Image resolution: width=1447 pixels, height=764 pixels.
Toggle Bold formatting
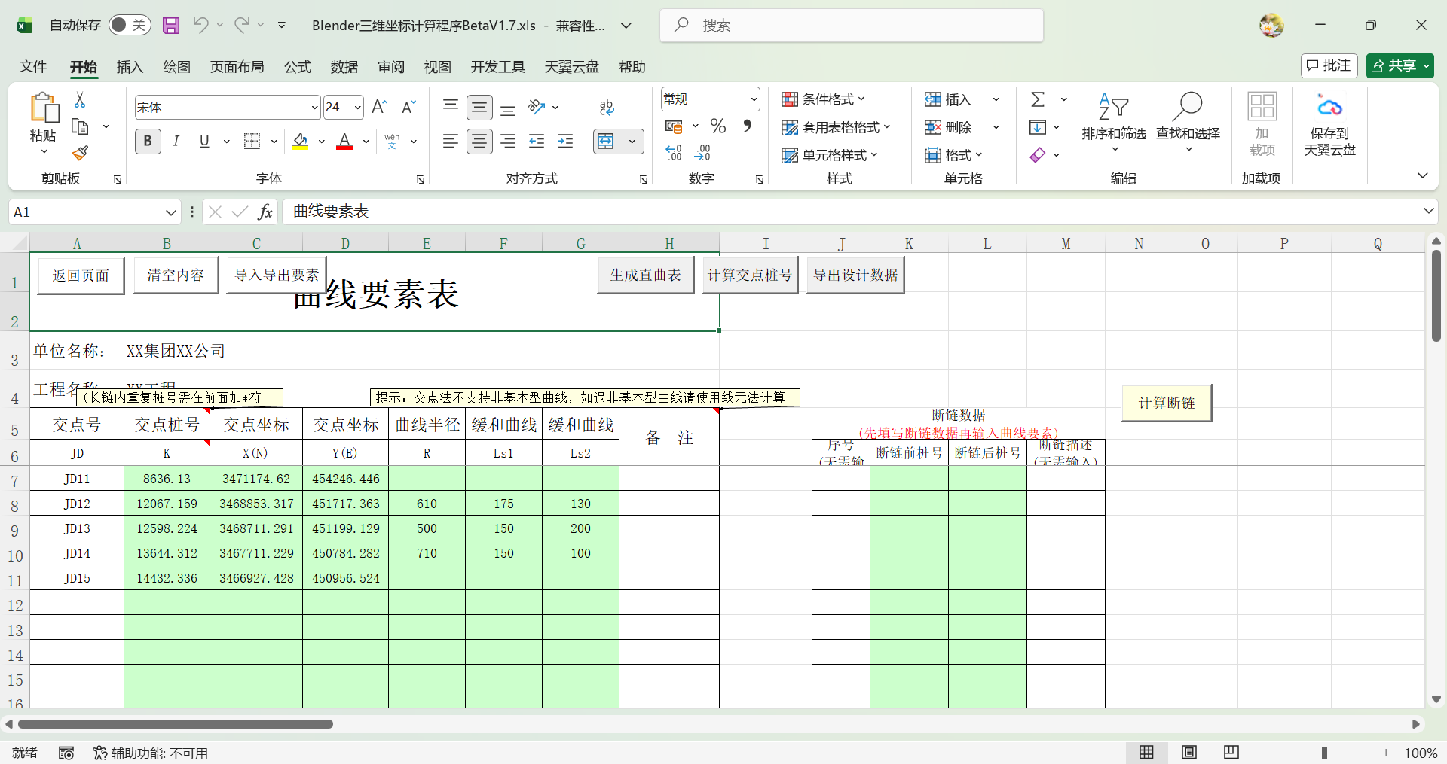pos(148,142)
